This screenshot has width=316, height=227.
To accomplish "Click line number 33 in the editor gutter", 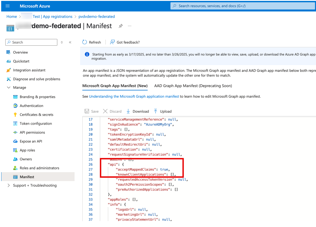I will tap(91, 200).
